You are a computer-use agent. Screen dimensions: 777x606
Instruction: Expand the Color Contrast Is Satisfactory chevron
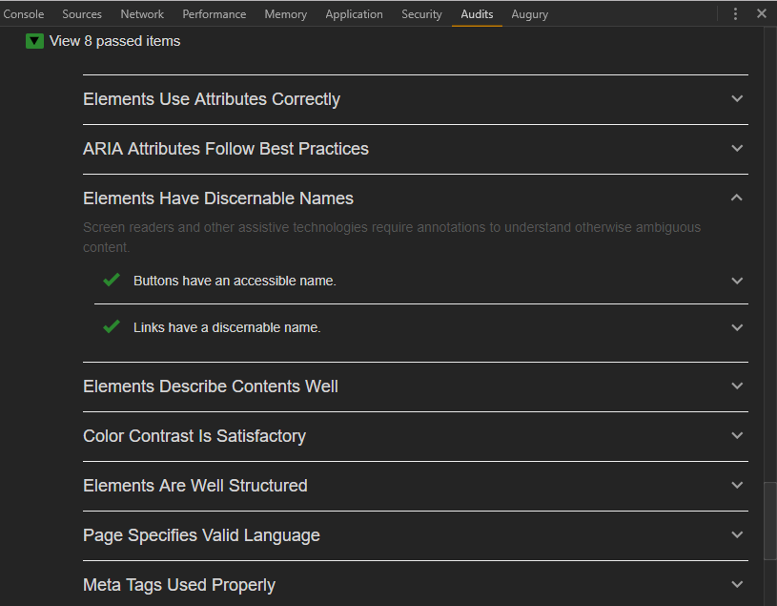coord(737,435)
